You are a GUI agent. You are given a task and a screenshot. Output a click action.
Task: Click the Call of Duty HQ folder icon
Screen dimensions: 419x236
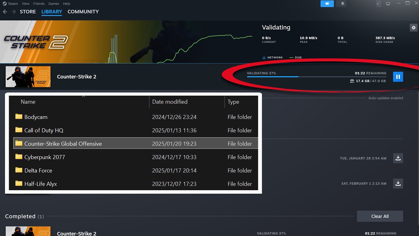coord(19,130)
